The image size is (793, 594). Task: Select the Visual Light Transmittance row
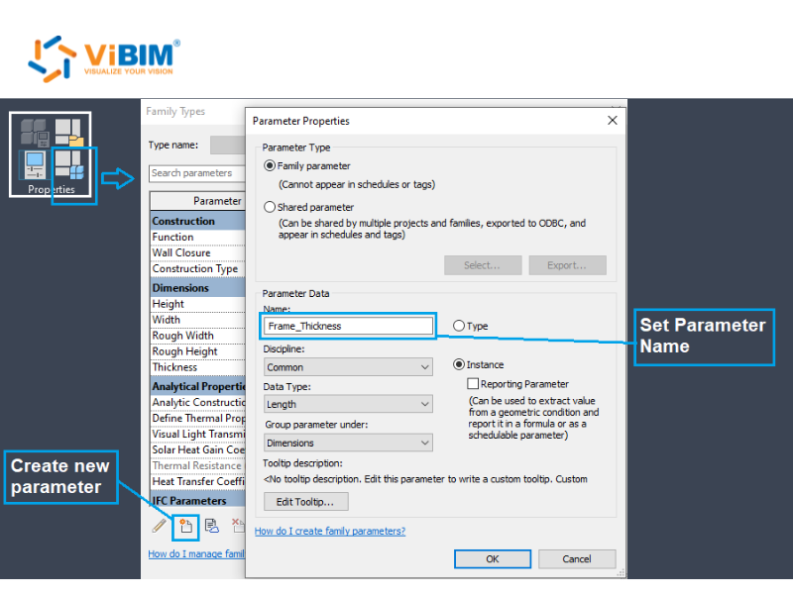coord(197,434)
